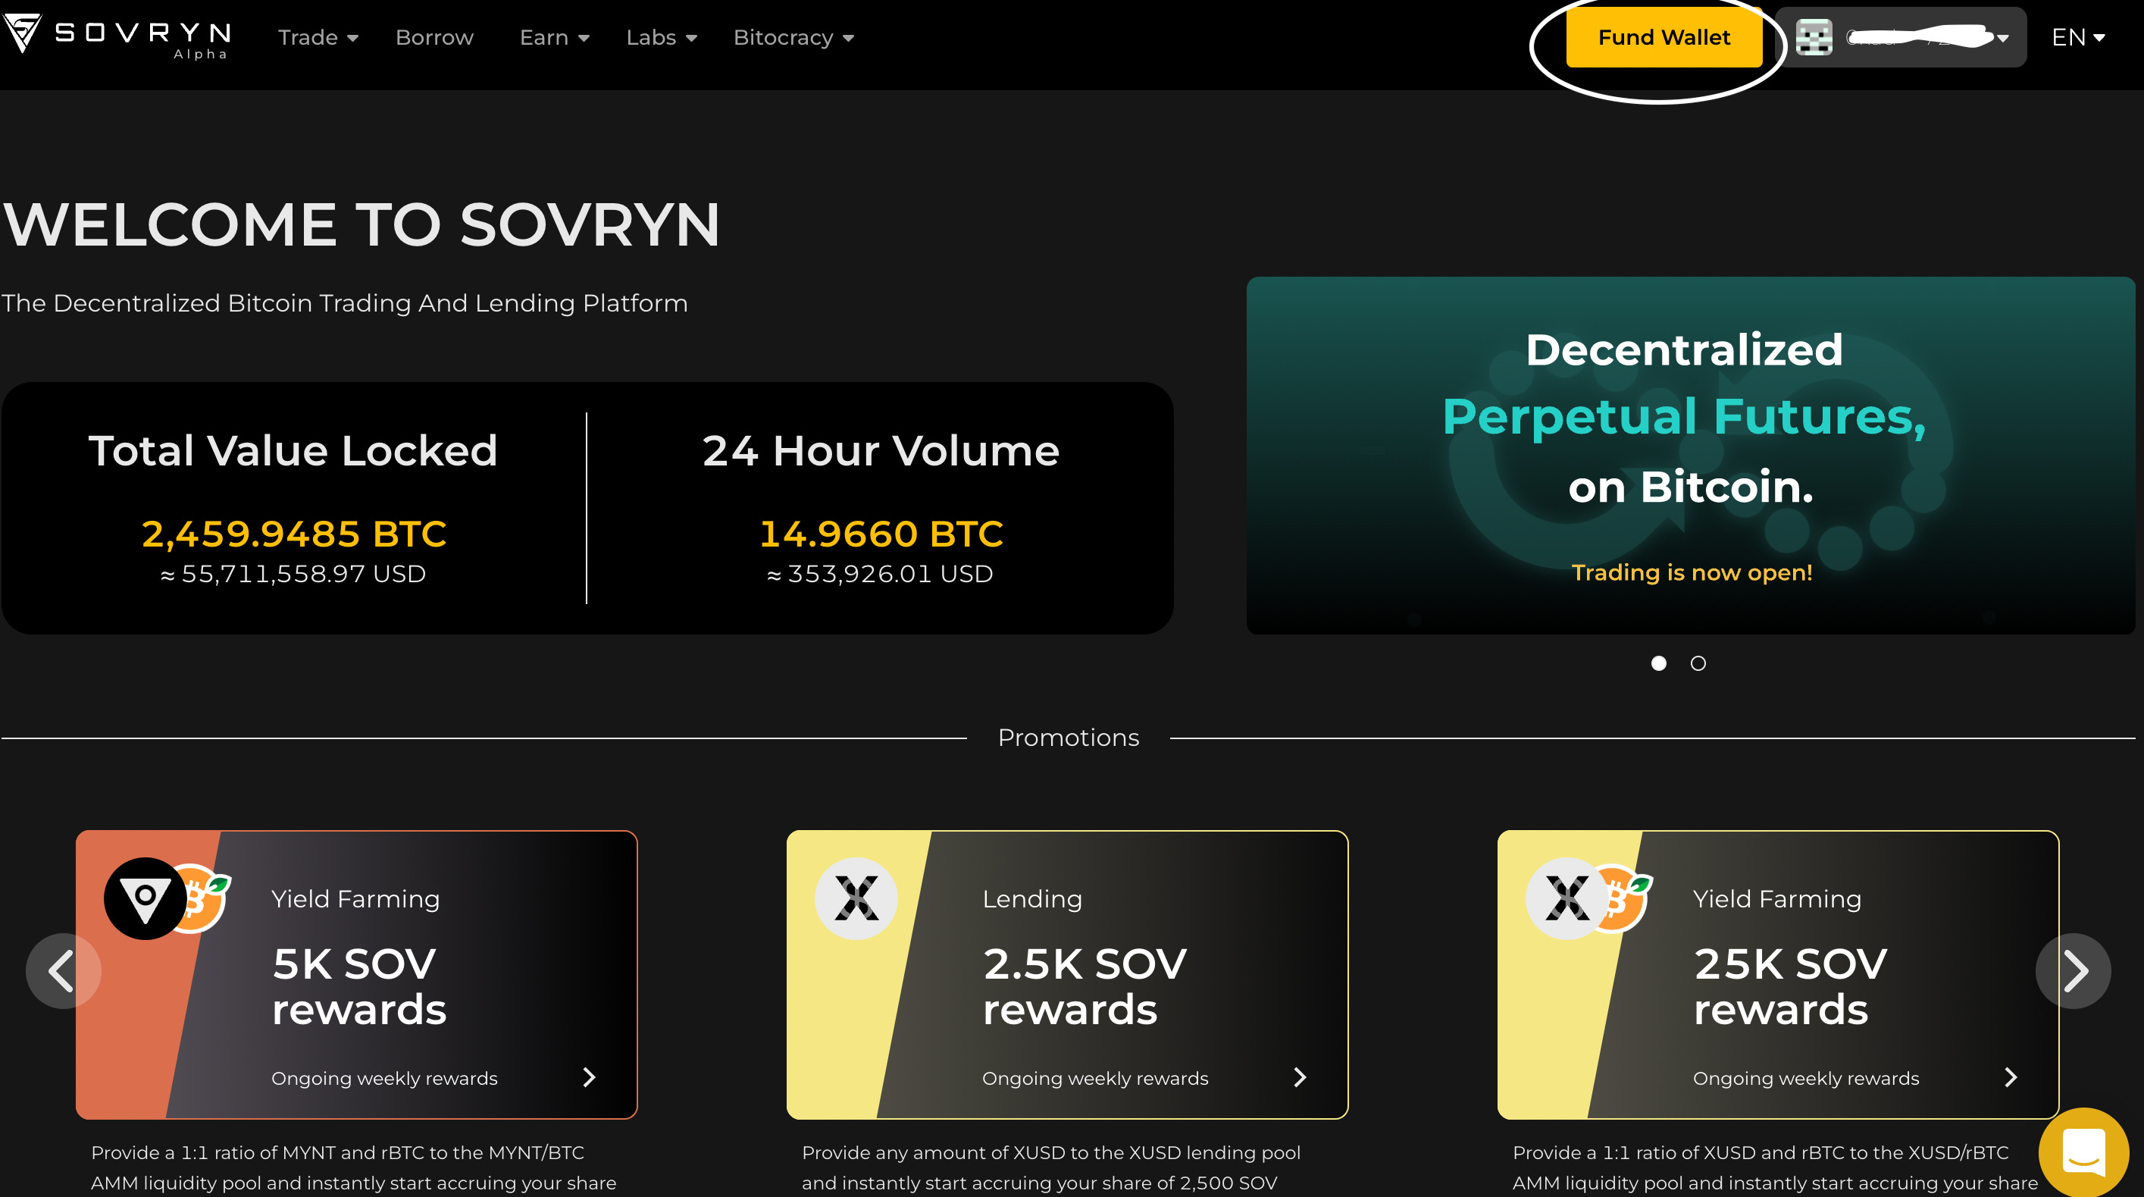The height and width of the screenshot is (1197, 2144).
Task: Show previous promotions with left arrow
Action: point(63,970)
